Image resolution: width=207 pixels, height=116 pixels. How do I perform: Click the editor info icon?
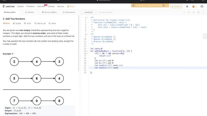click(x=184, y=12)
